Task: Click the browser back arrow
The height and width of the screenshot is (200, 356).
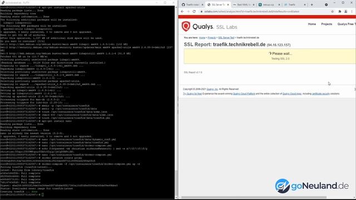Action: (x=182, y=11)
